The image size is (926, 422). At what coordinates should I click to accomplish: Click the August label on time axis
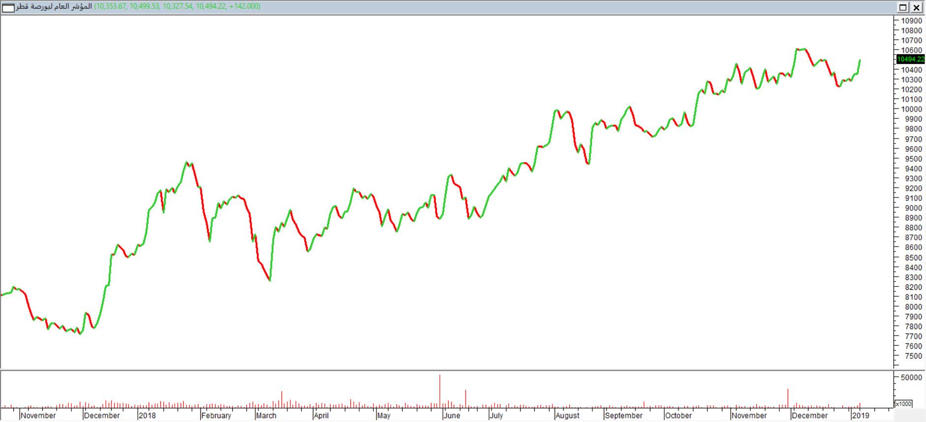[x=568, y=416]
